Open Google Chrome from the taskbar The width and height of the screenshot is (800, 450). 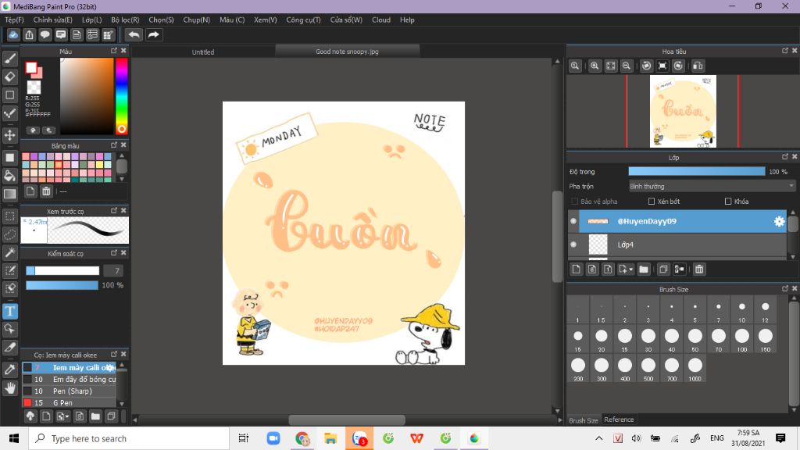point(302,438)
